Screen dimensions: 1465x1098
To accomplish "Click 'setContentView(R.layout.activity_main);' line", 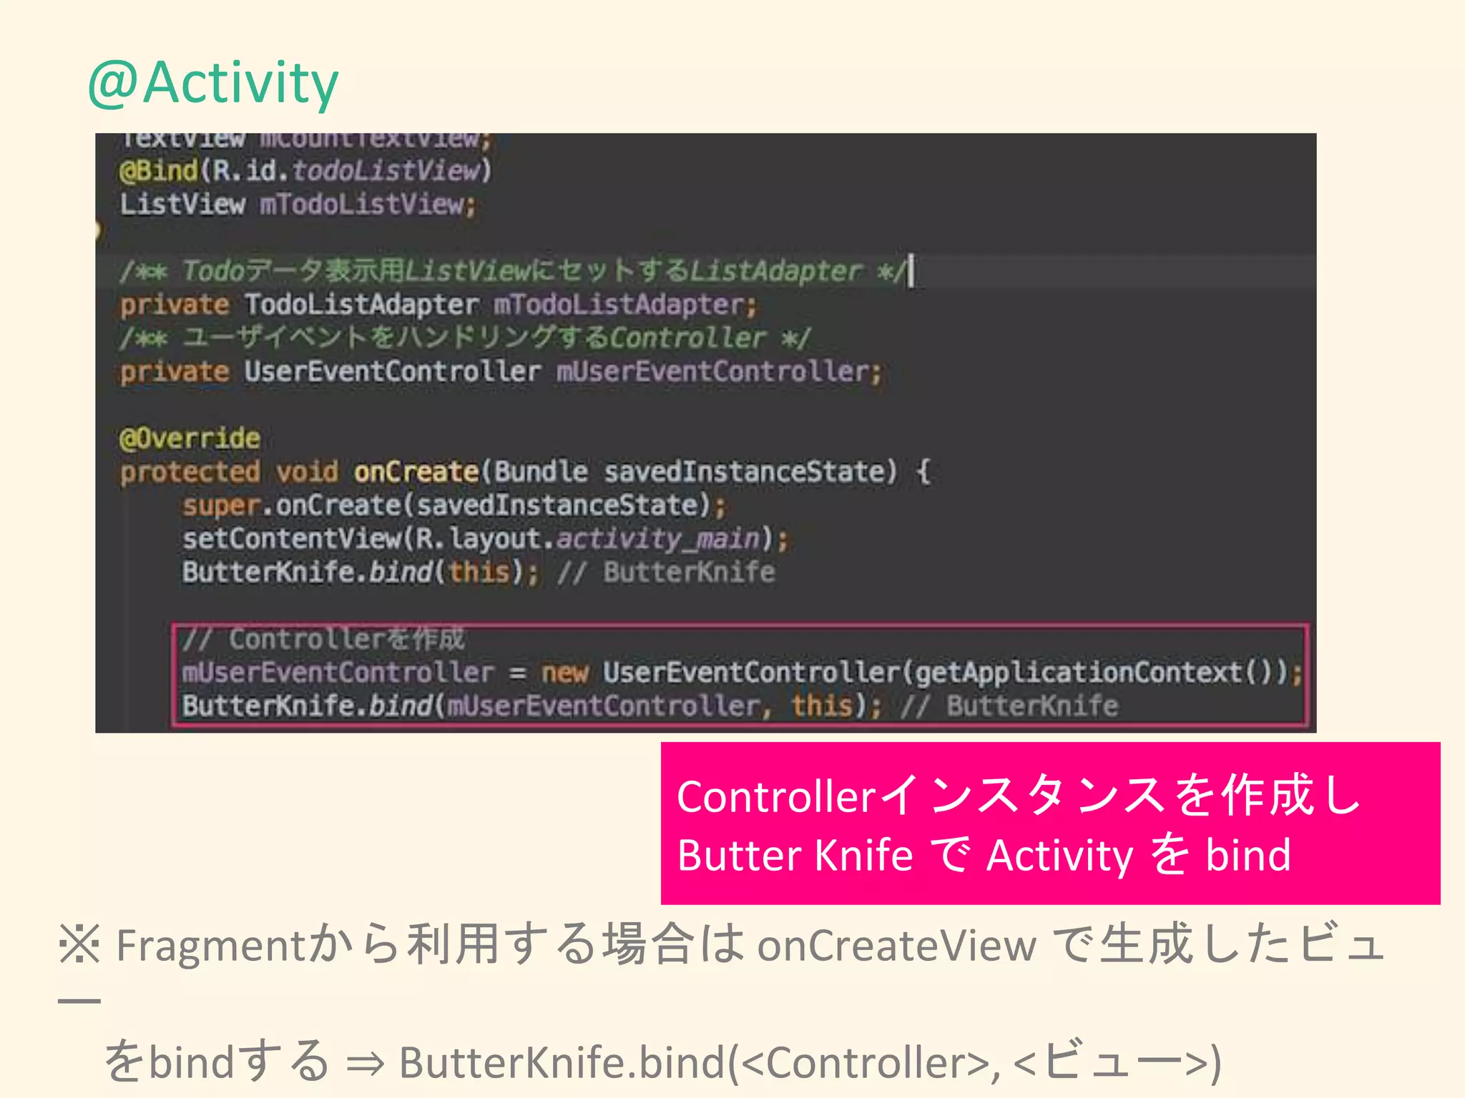I will coord(485,538).
